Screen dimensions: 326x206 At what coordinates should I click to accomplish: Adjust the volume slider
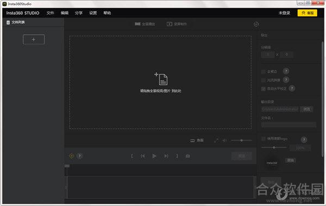click(241, 140)
